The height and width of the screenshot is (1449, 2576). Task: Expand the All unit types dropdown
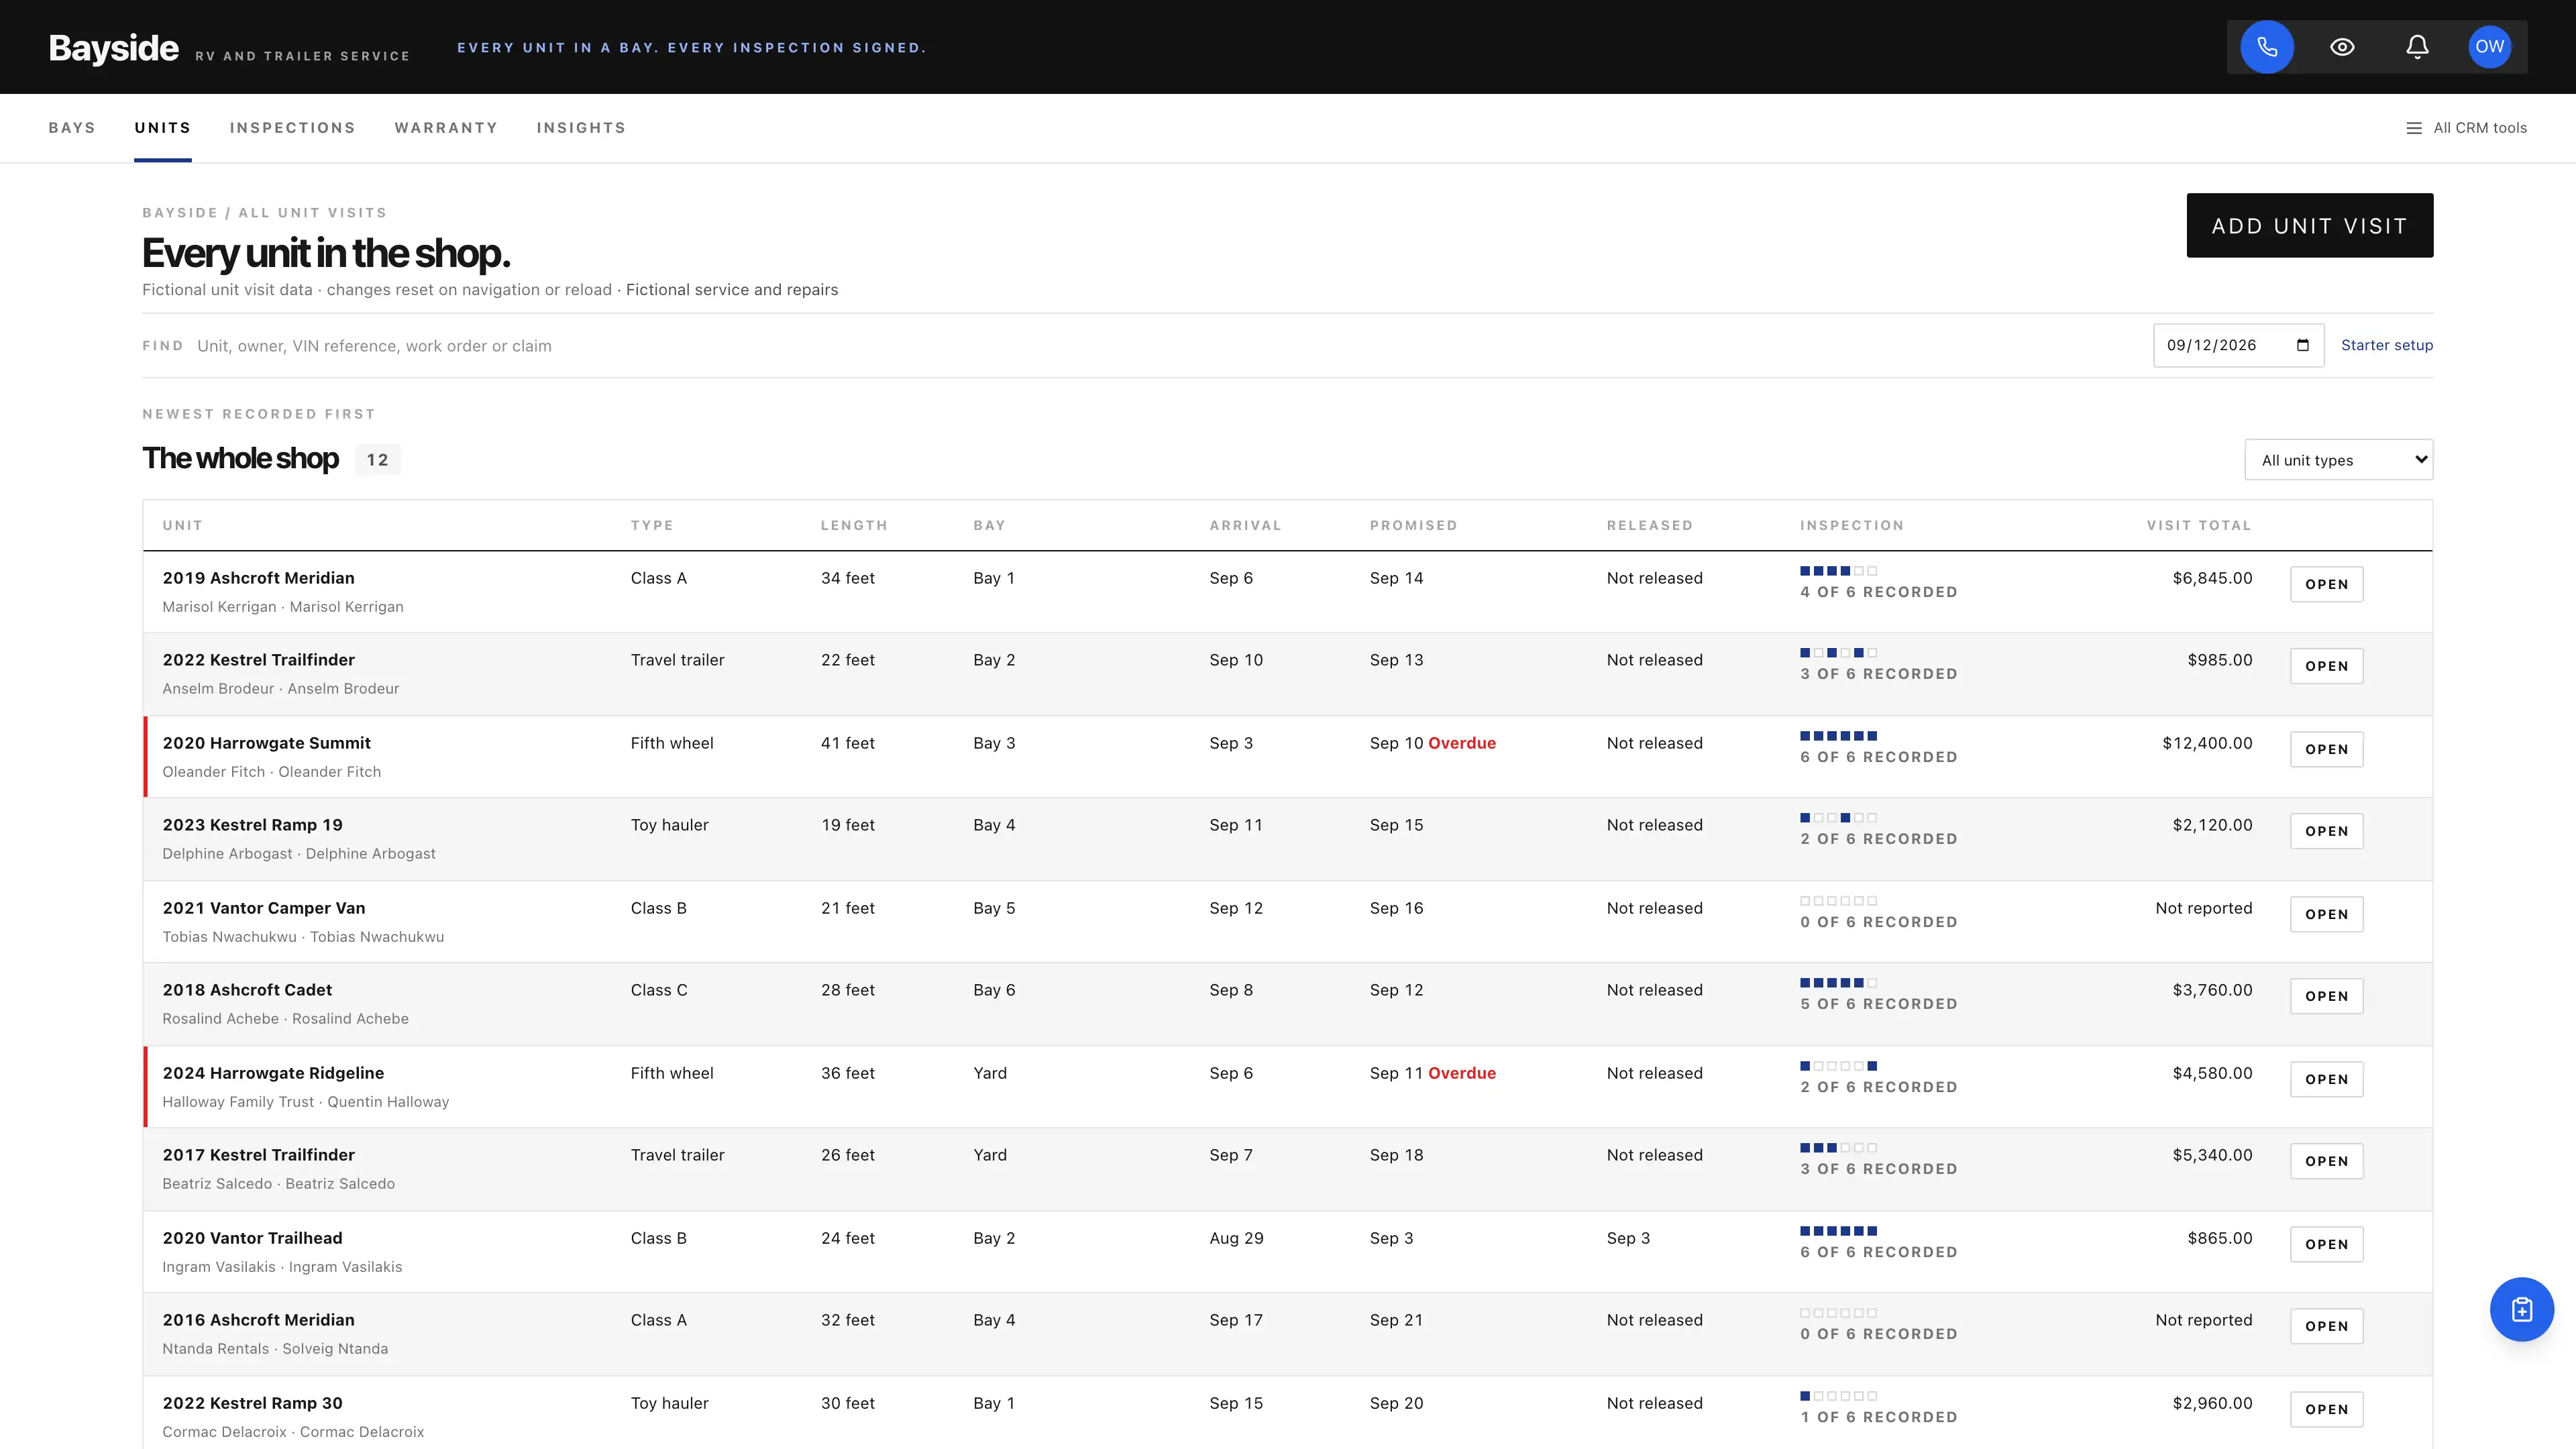click(x=2338, y=460)
